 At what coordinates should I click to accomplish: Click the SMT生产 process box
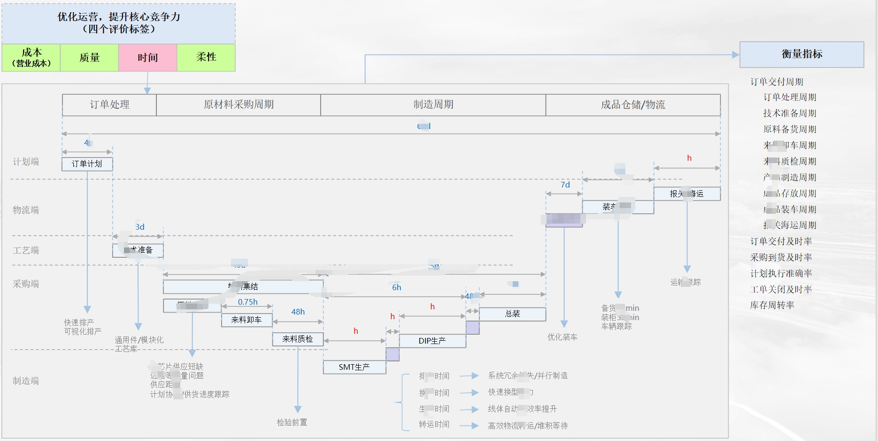354,367
